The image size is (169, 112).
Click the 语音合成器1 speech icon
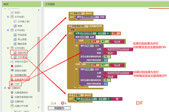[12, 70]
